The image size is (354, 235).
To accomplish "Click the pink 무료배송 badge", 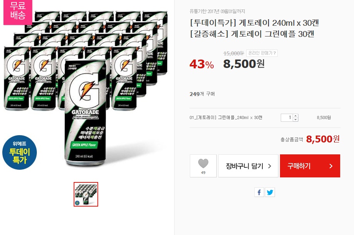I will (x=18, y=11).
